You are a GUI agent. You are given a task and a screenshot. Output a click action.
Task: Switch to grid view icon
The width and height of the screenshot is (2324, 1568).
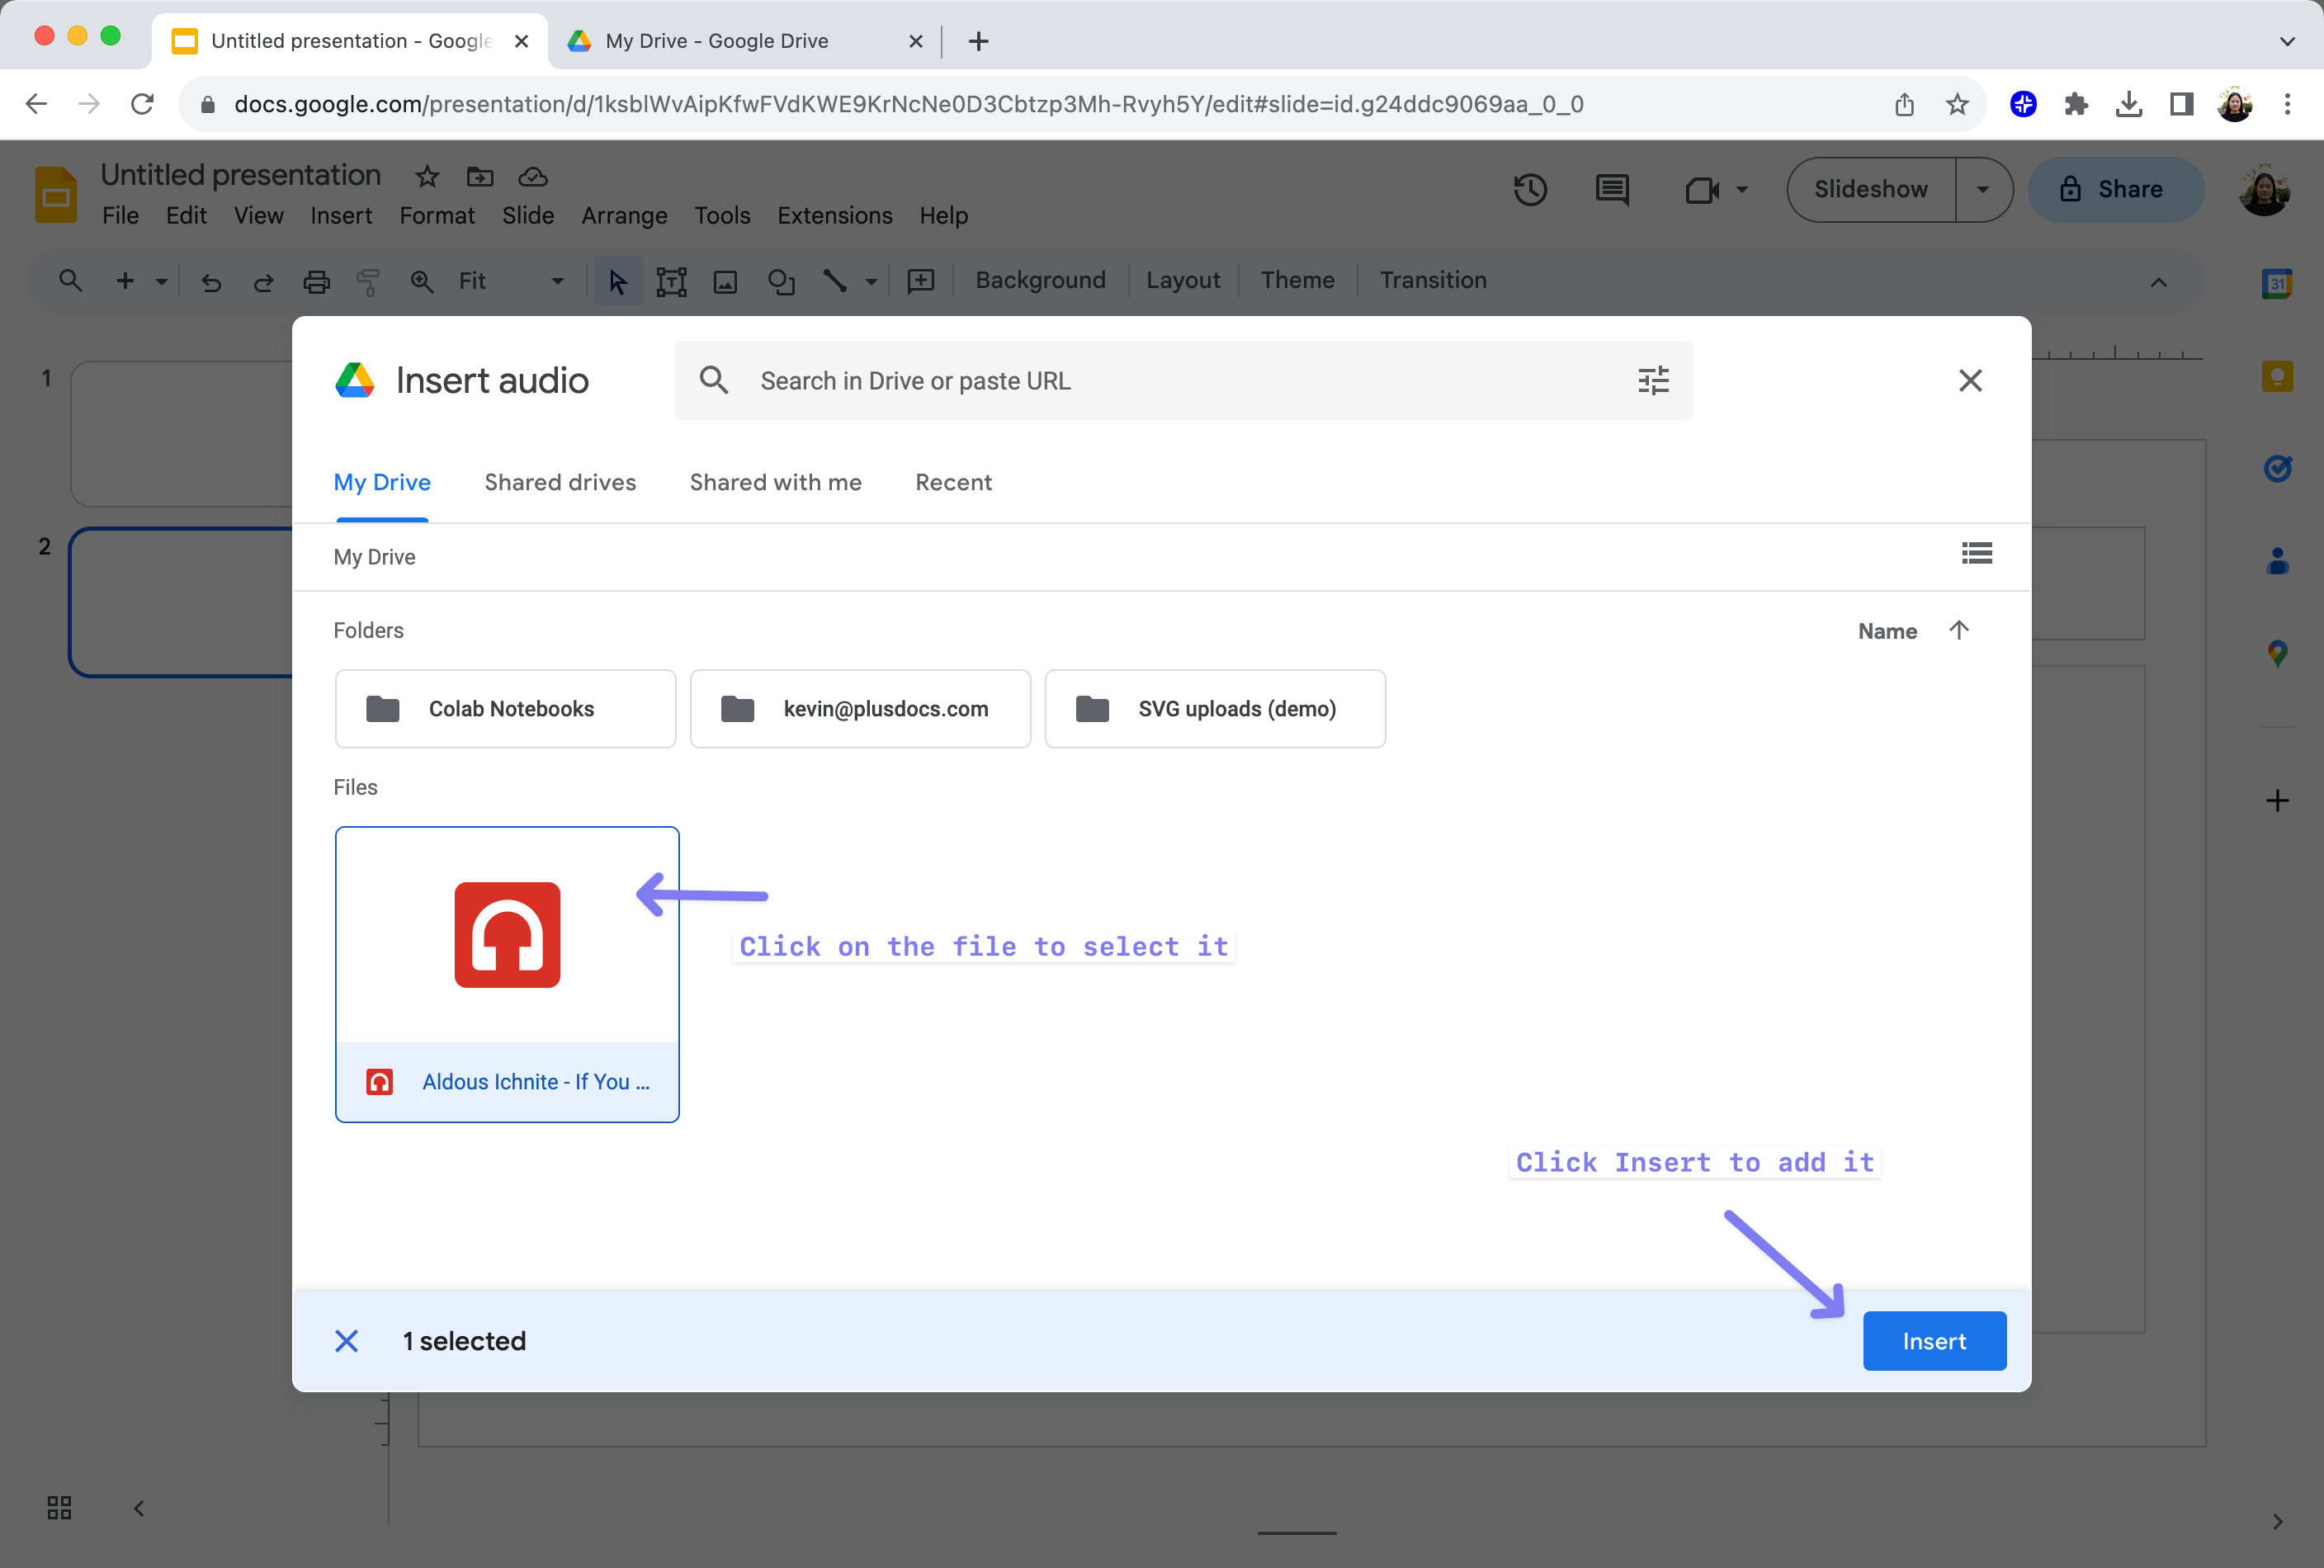click(x=59, y=1507)
